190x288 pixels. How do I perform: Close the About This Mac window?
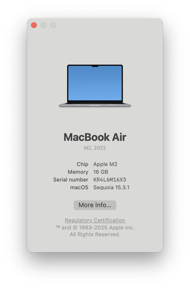click(34, 25)
